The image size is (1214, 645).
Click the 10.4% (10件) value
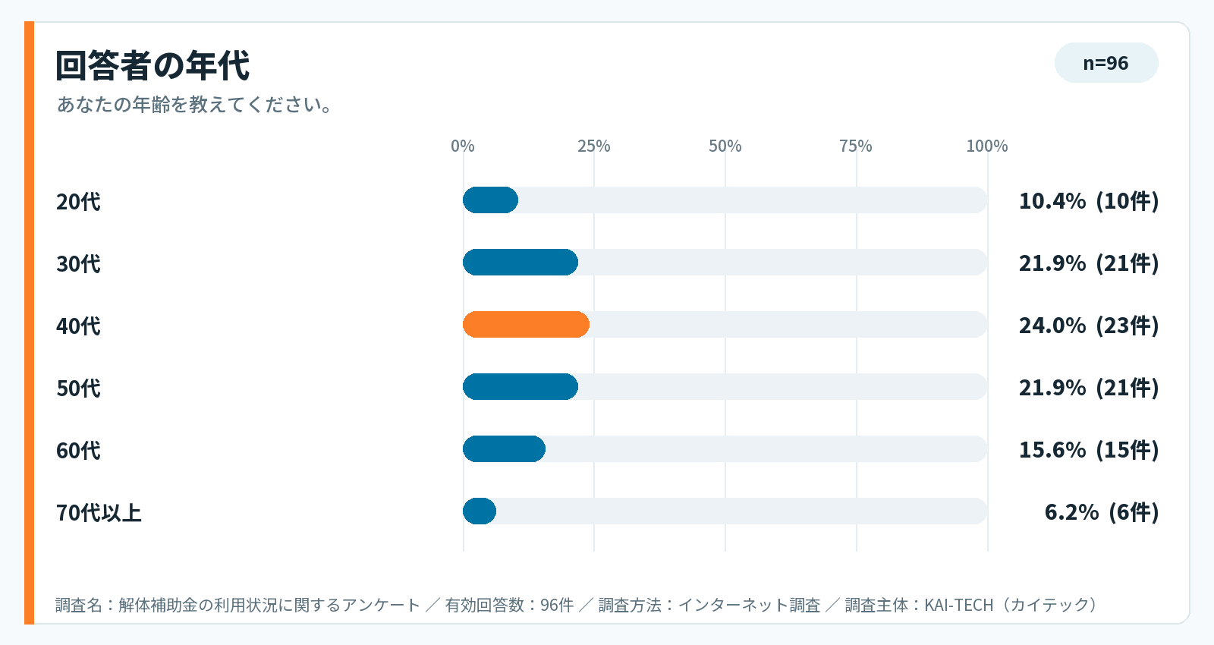[1089, 201]
